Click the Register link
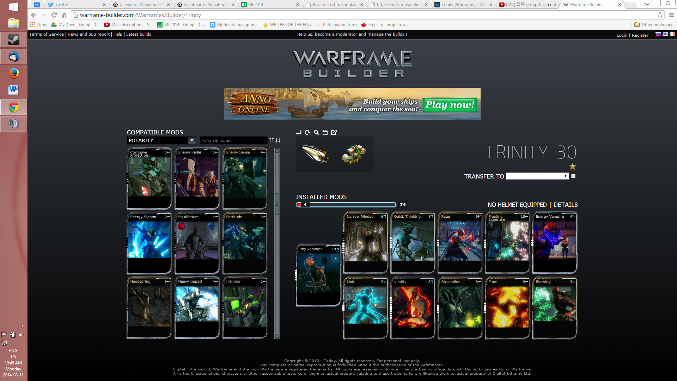Viewport: 677px width, 381px height. [640, 35]
